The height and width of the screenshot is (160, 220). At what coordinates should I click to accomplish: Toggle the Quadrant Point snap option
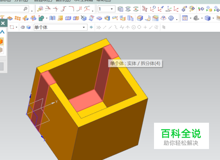point(139,27)
